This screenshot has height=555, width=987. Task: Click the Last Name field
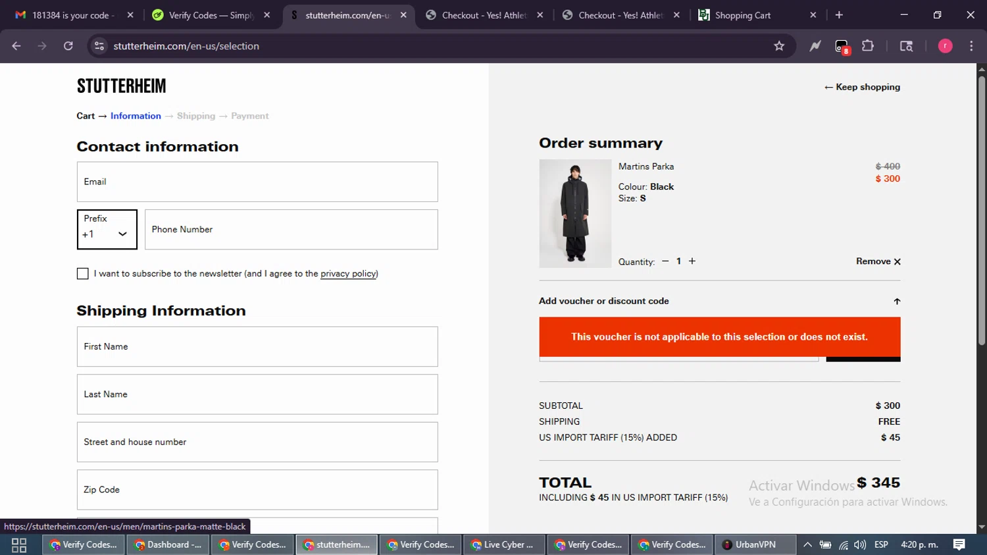(257, 394)
